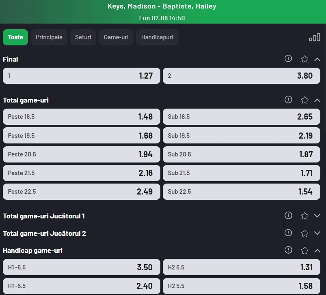
Task: Open info icon for Handicap game-uri
Action: point(288,250)
